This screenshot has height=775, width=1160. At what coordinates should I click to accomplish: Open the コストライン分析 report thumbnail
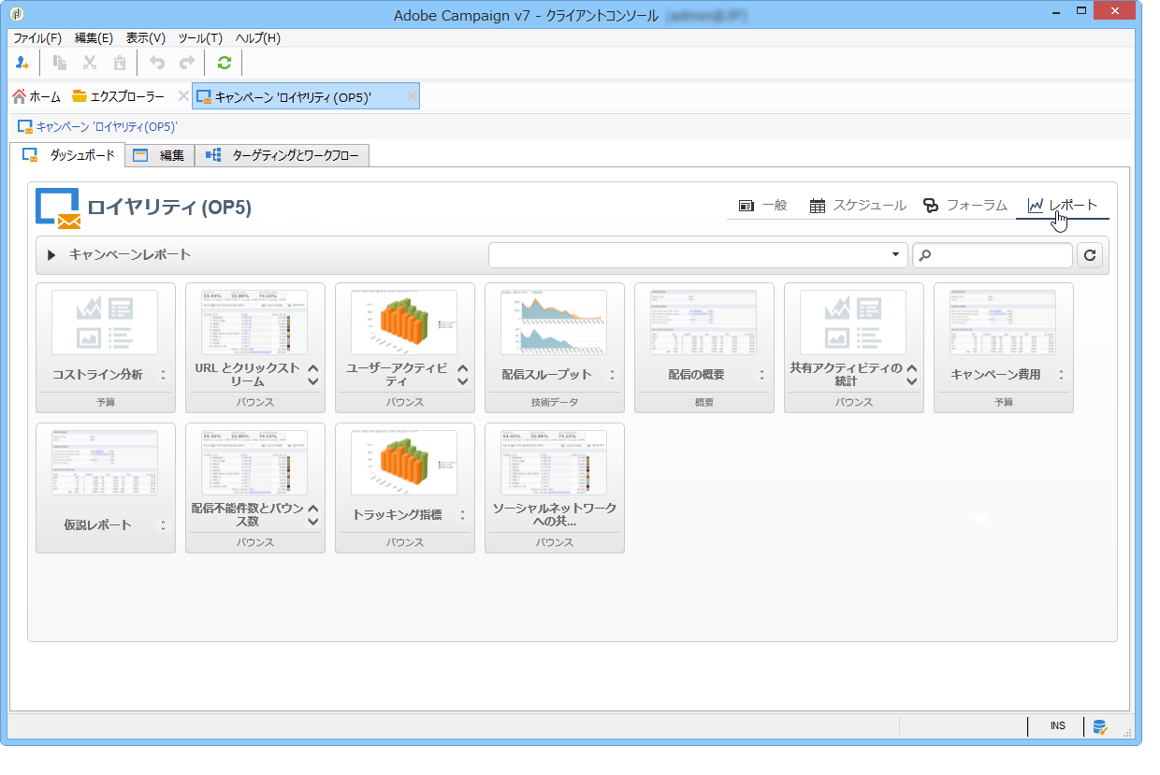pyautogui.click(x=105, y=323)
